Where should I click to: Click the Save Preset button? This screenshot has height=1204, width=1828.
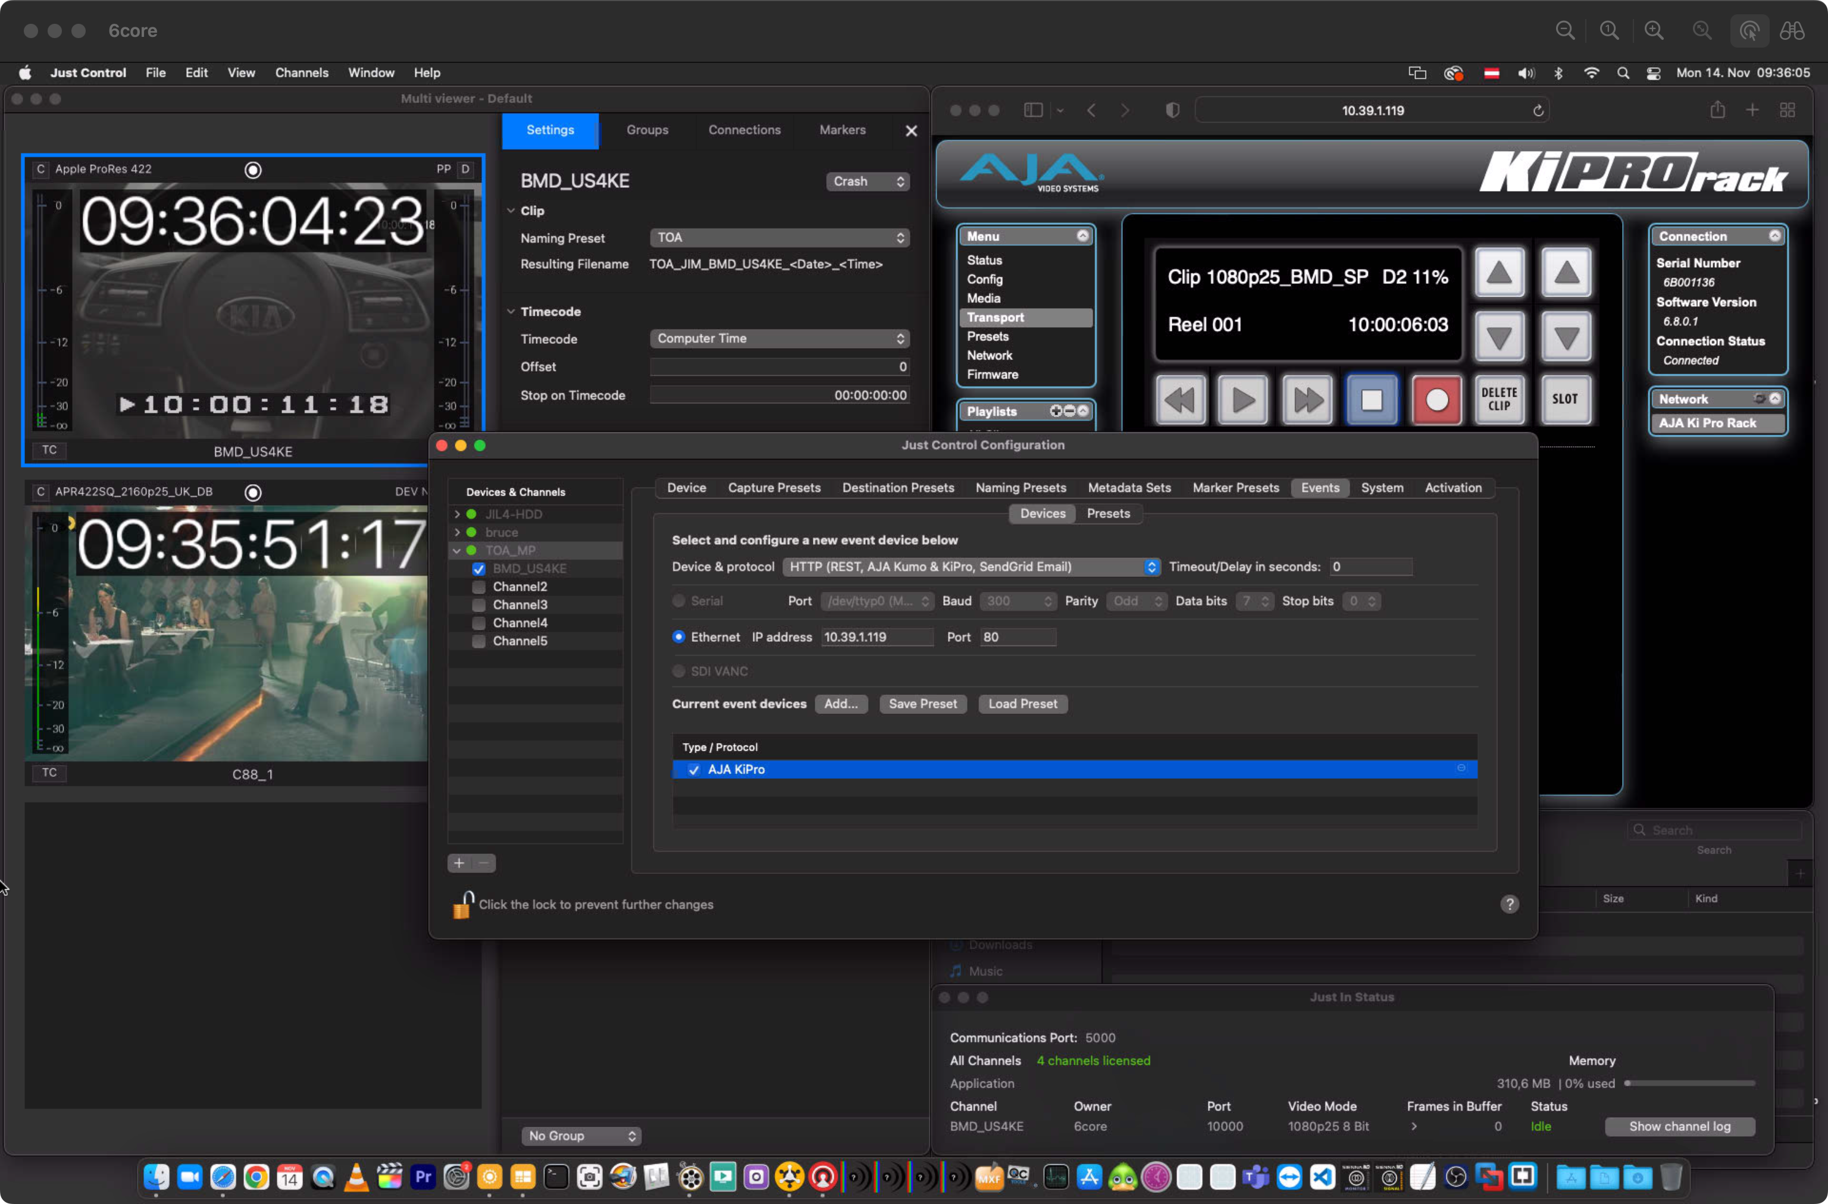(x=922, y=704)
